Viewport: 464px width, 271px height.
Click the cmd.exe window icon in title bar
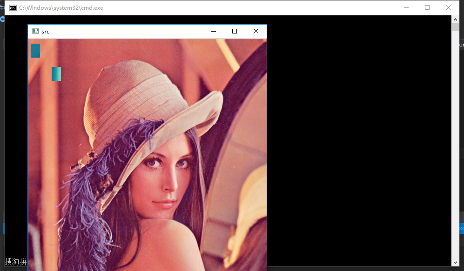[x=13, y=8]
